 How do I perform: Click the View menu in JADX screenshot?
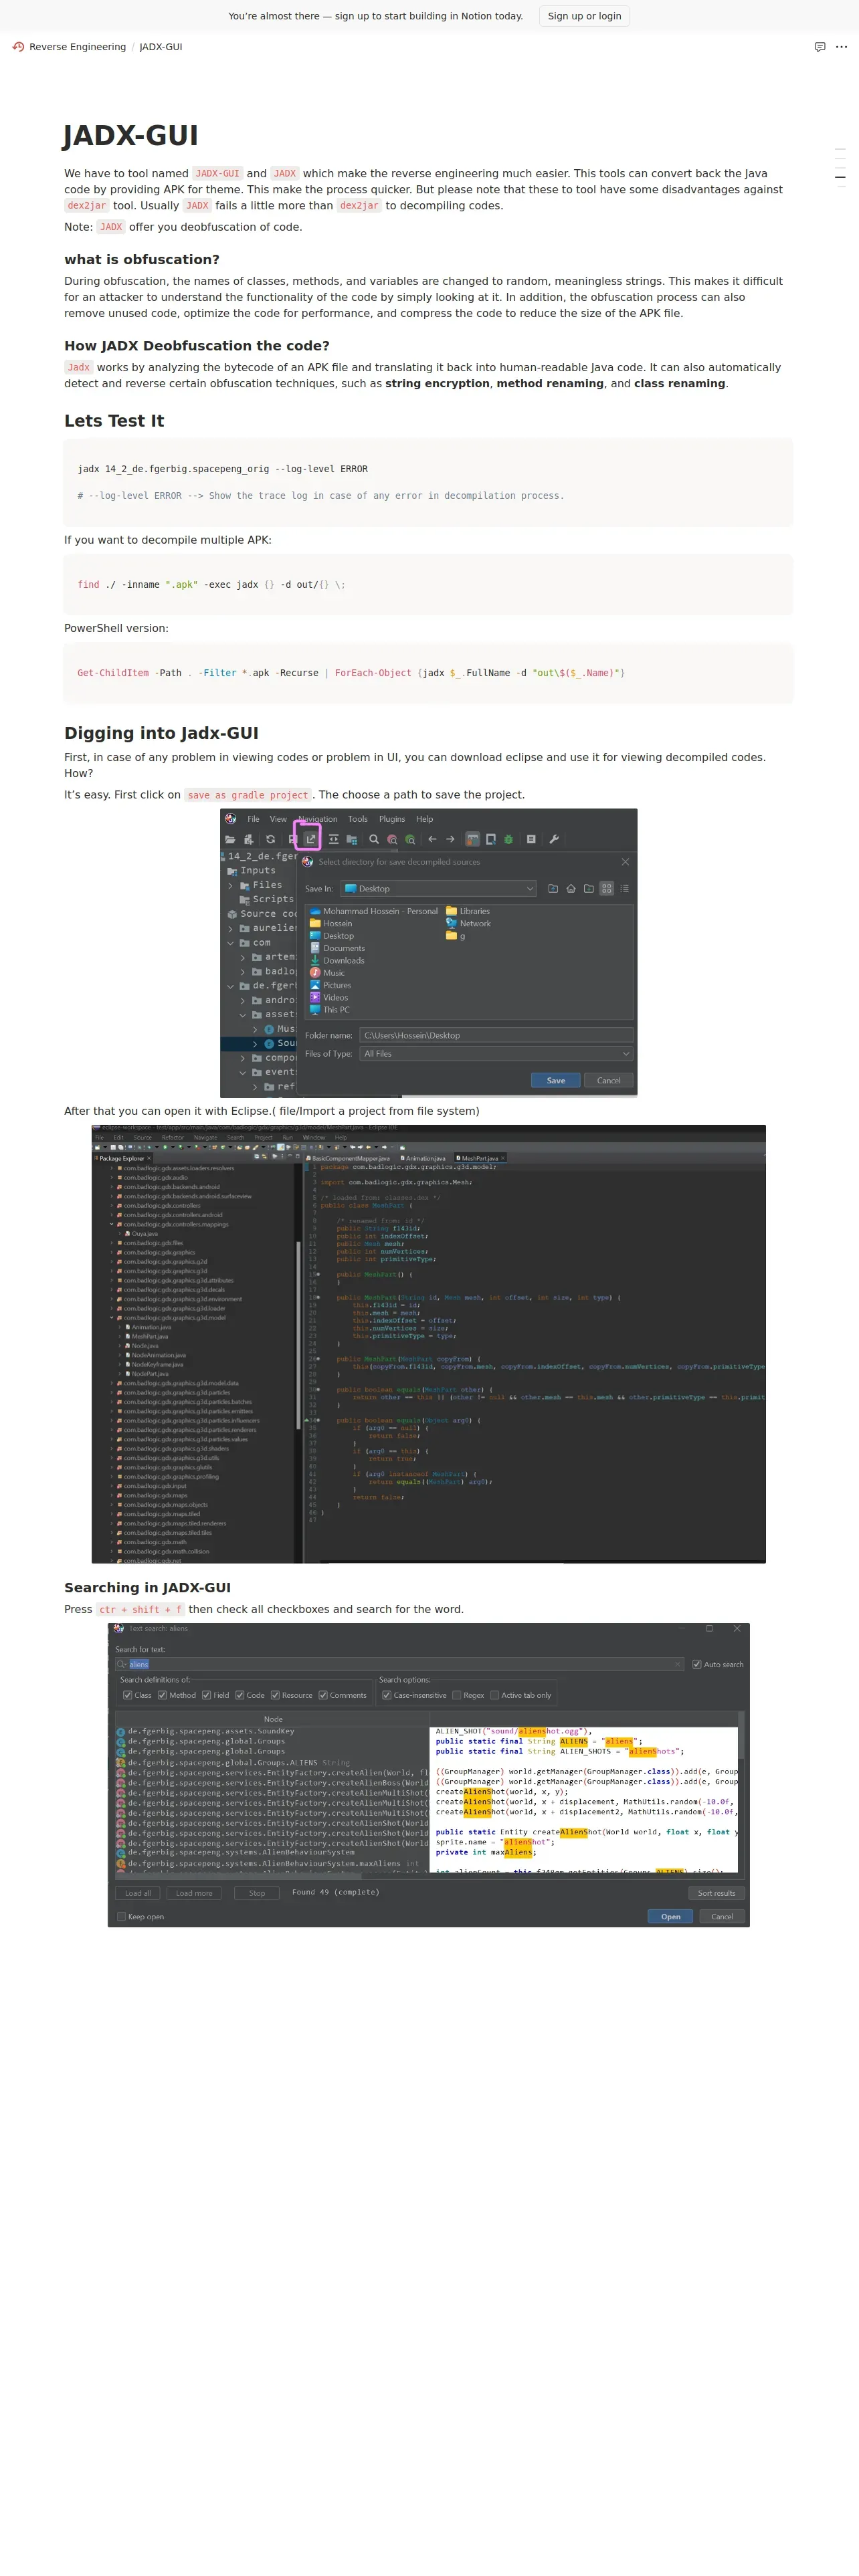pos(278,819)
